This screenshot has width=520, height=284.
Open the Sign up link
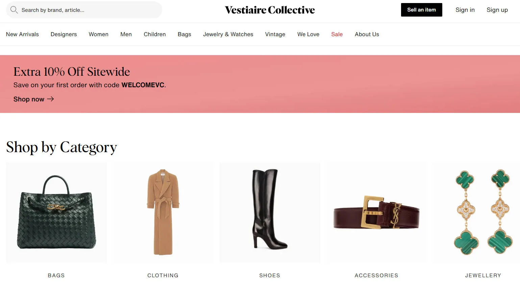click(497, 10)
